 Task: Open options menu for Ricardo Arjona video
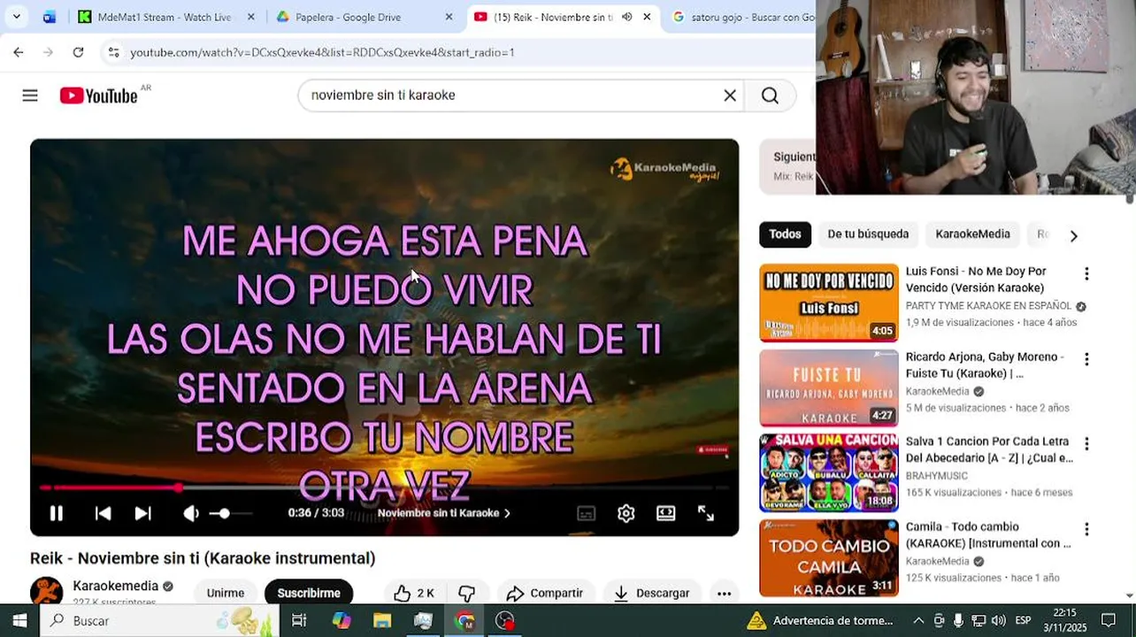point(1086,359)
